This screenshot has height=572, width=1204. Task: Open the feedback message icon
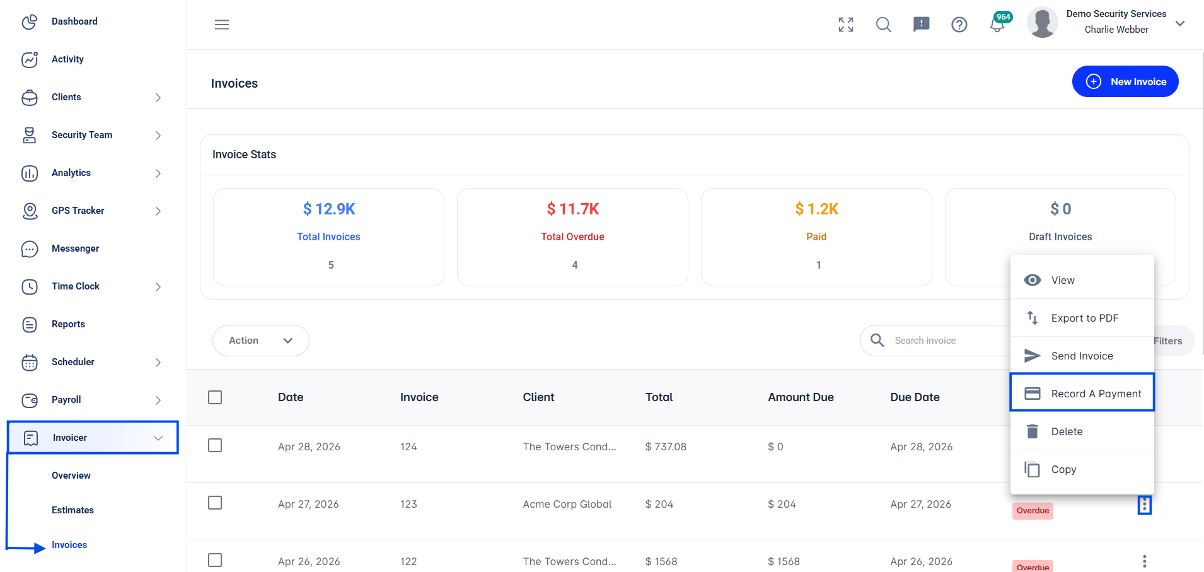(922, 25)
